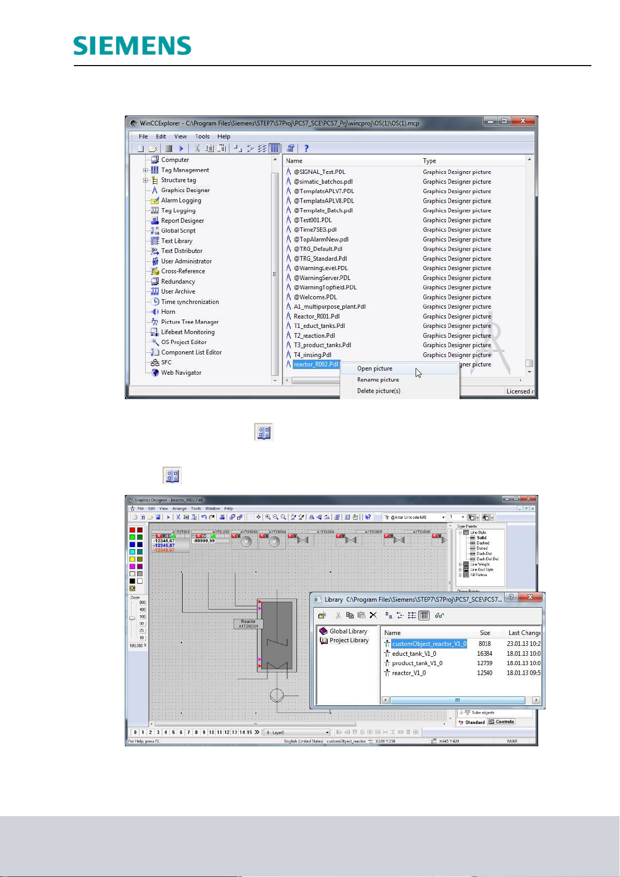
Task: Toggle layer 5 in the layer bar
Action: (173, 732)
